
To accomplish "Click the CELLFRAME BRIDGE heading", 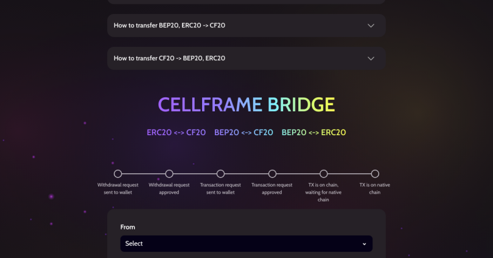I will coord(246,105).
